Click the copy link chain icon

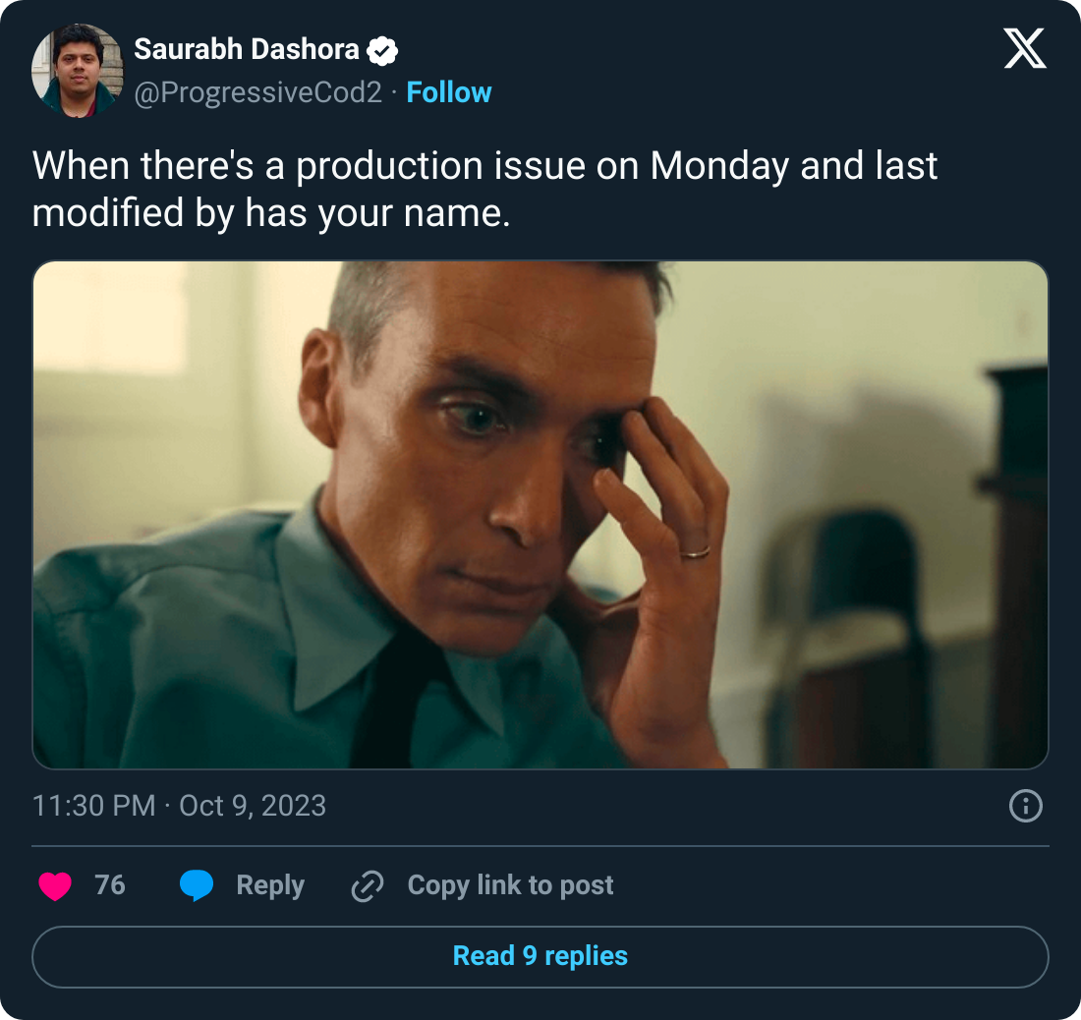point(366,885)
